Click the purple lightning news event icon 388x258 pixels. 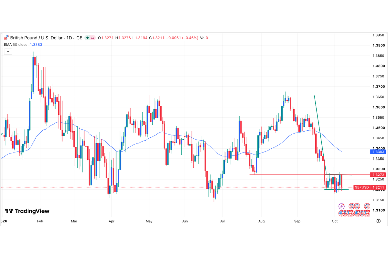pos(341,206)
